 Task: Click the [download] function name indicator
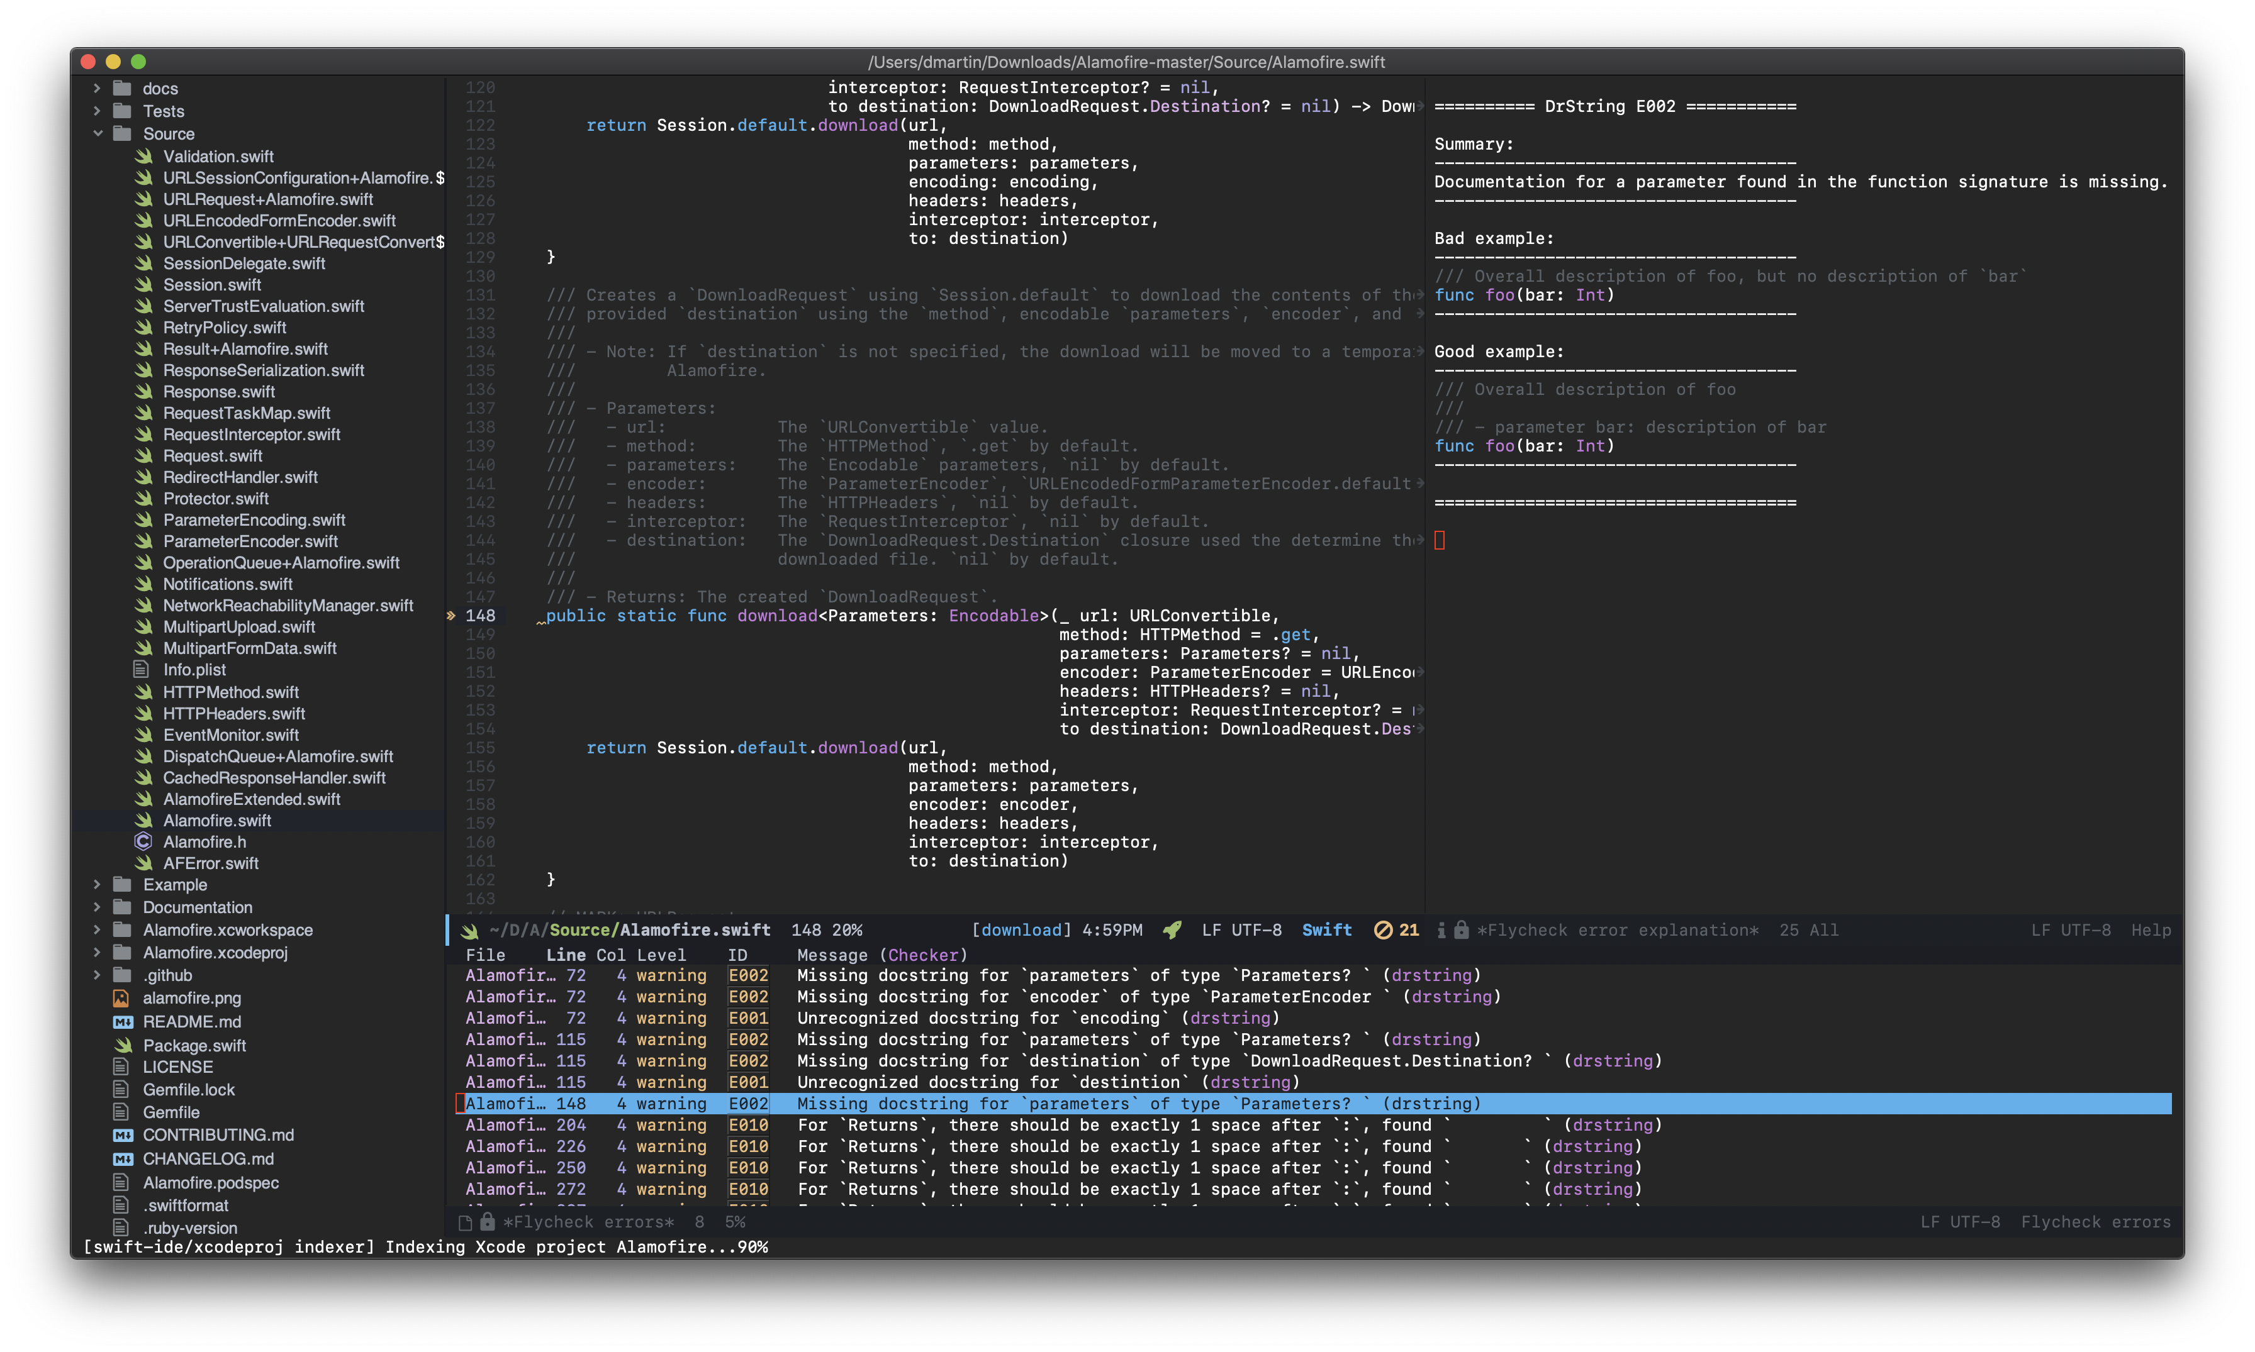click(x=1021, y=930)
